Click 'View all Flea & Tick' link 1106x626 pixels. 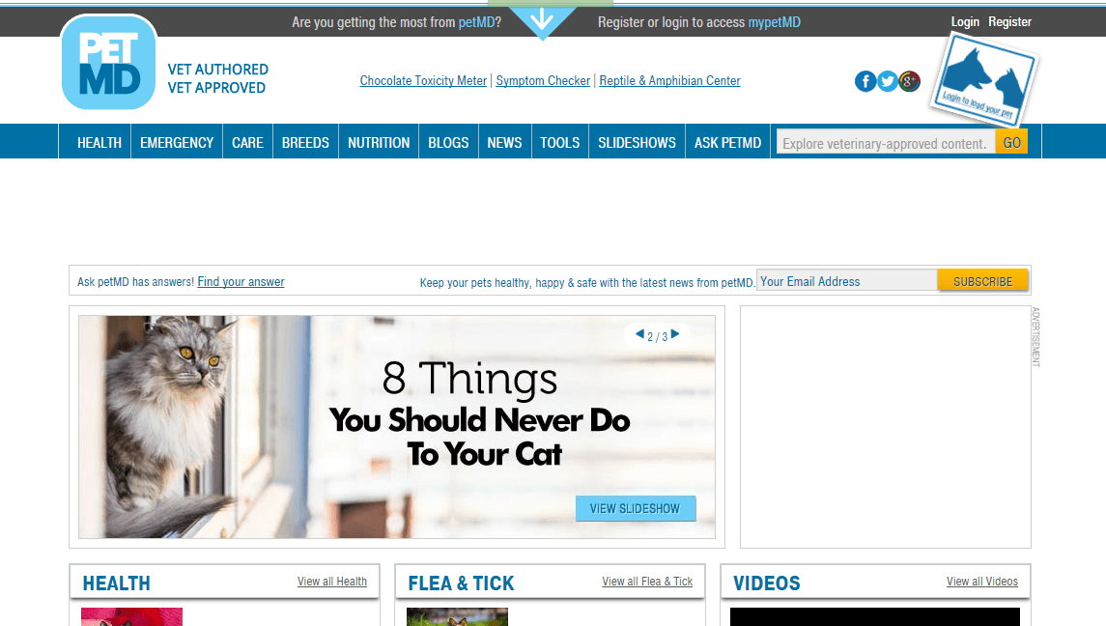(x=648, y=581)
